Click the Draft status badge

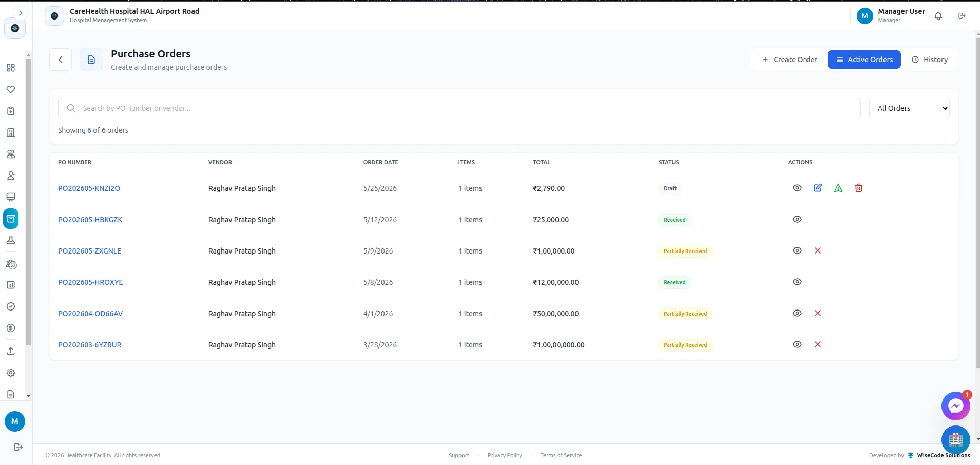tap(670, 188)
